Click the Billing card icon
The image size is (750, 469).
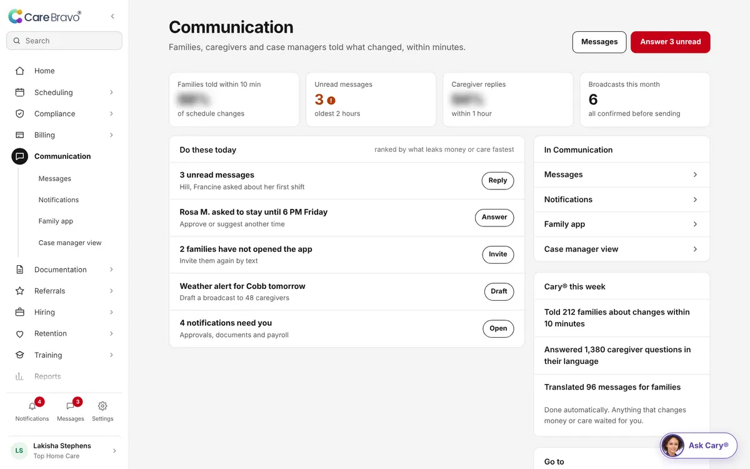coord(20,134)
